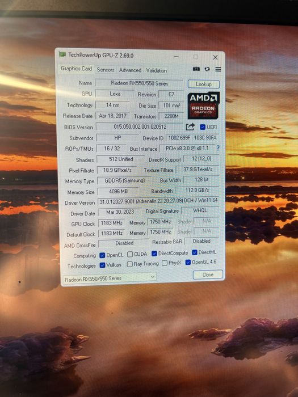The width and height of the screenshot is (298, 397).
Task: Click the Close button at bottom
Action: [x=208, y=274]
